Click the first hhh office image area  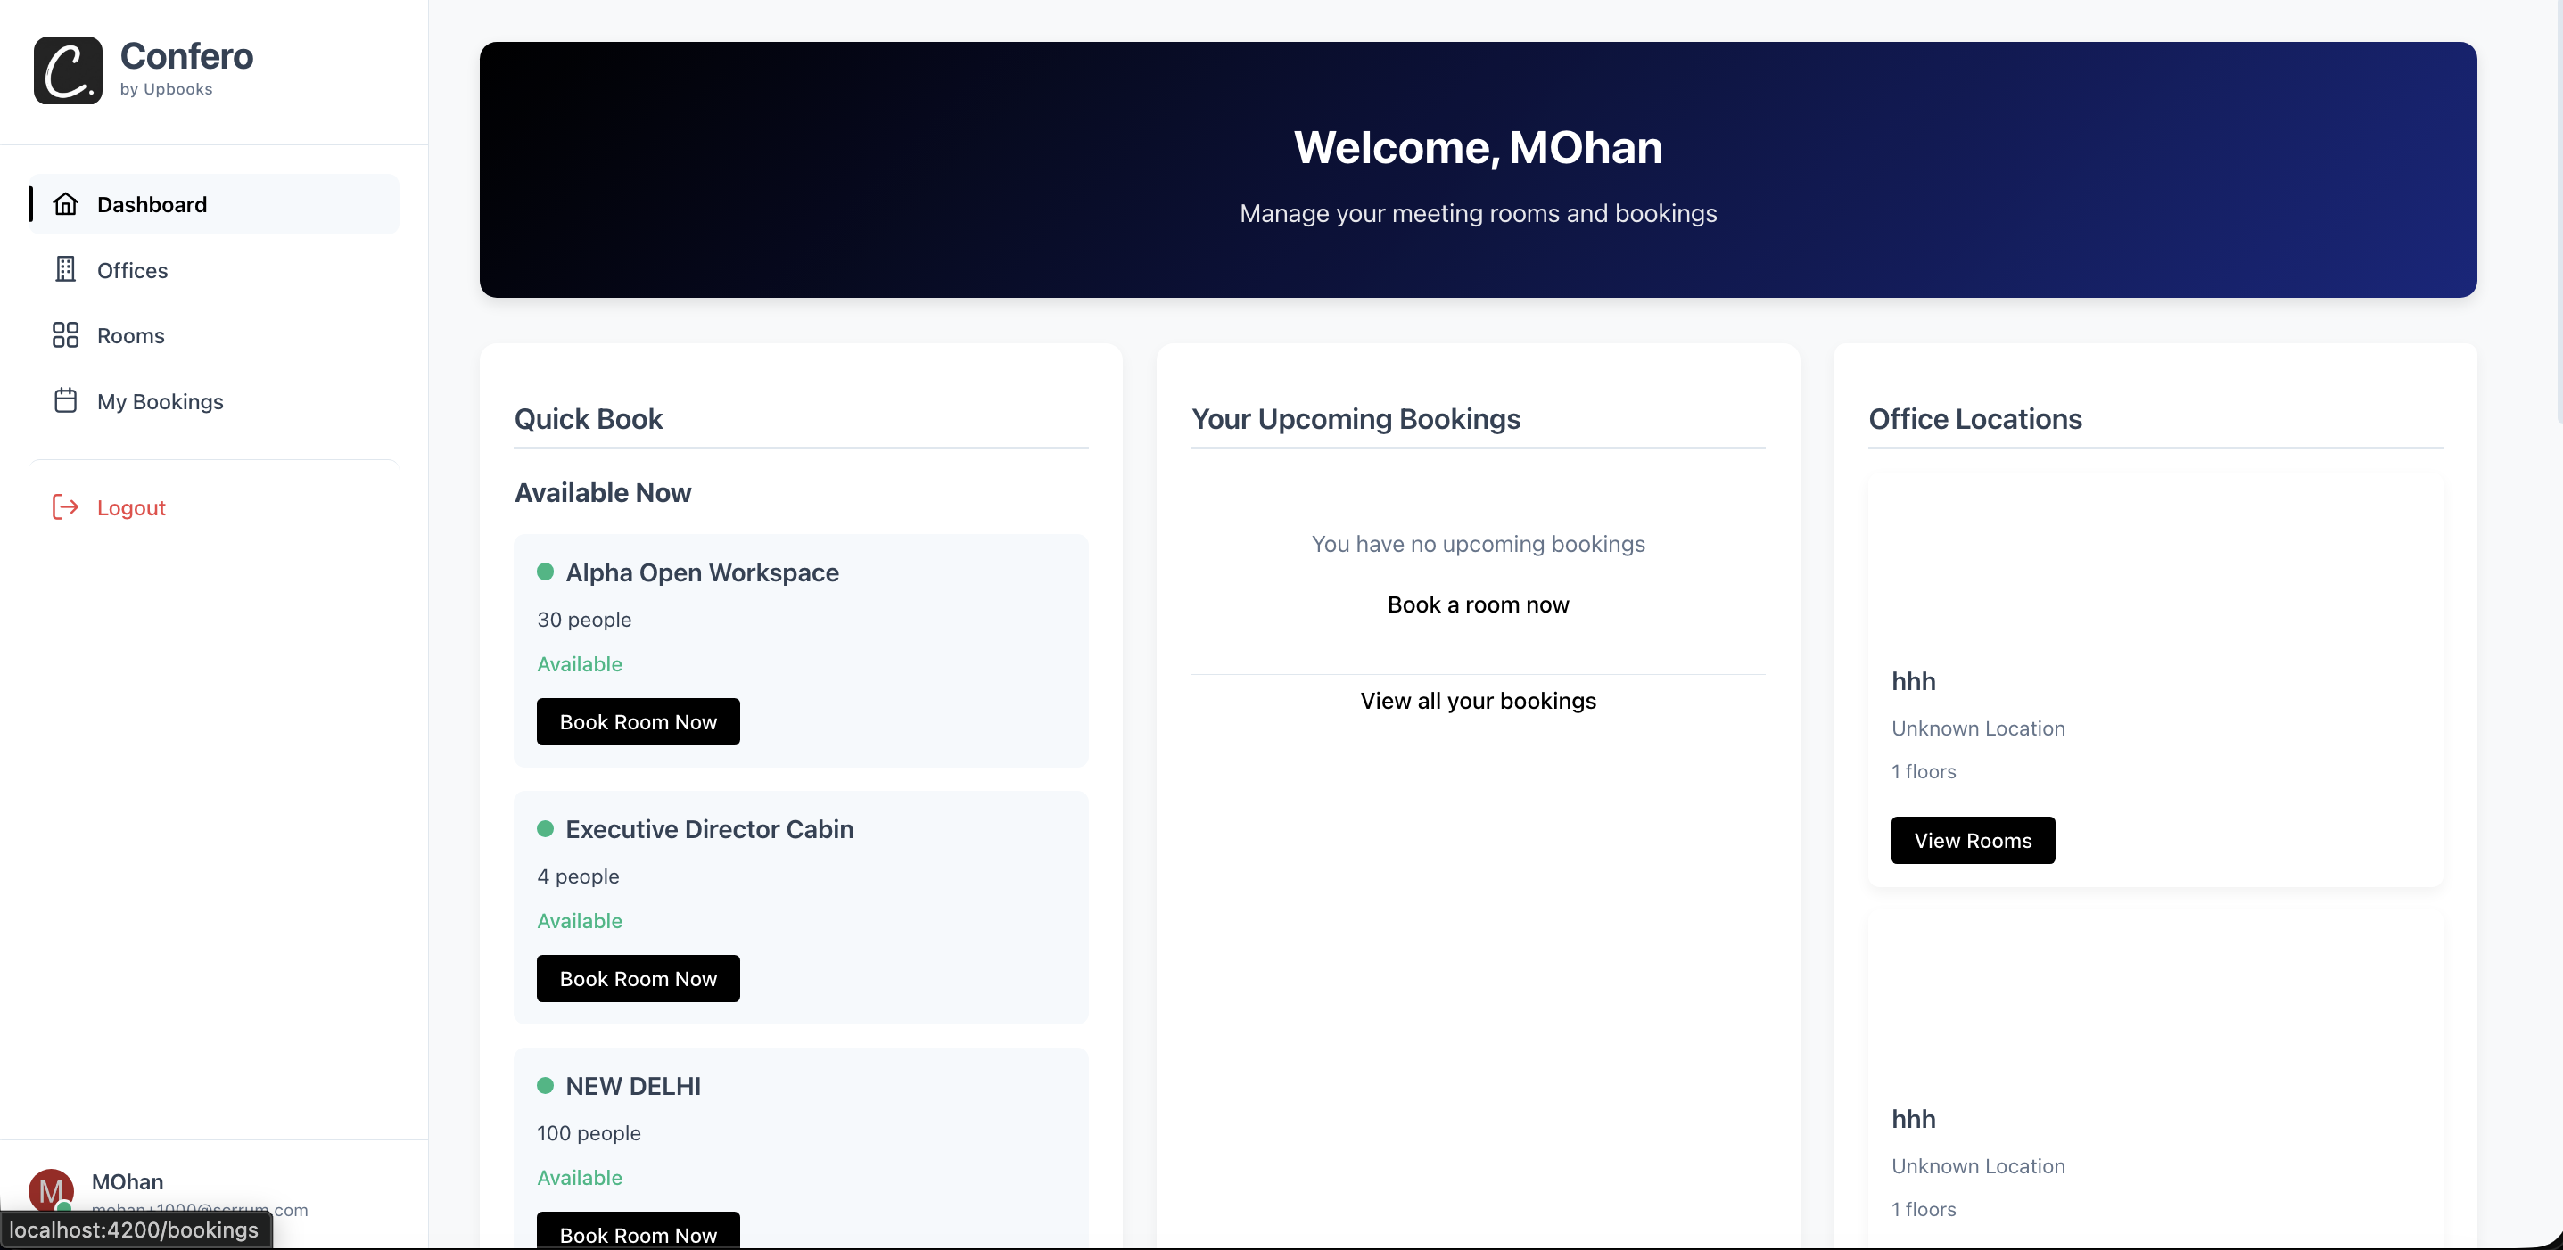[x=2155, y=560]
